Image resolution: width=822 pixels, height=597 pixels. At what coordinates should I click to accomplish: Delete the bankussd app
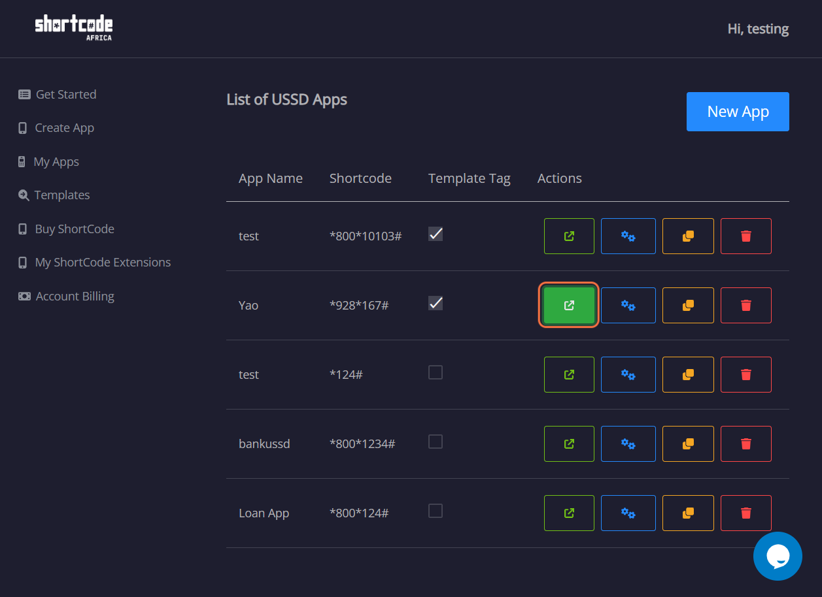click(746, 444)
